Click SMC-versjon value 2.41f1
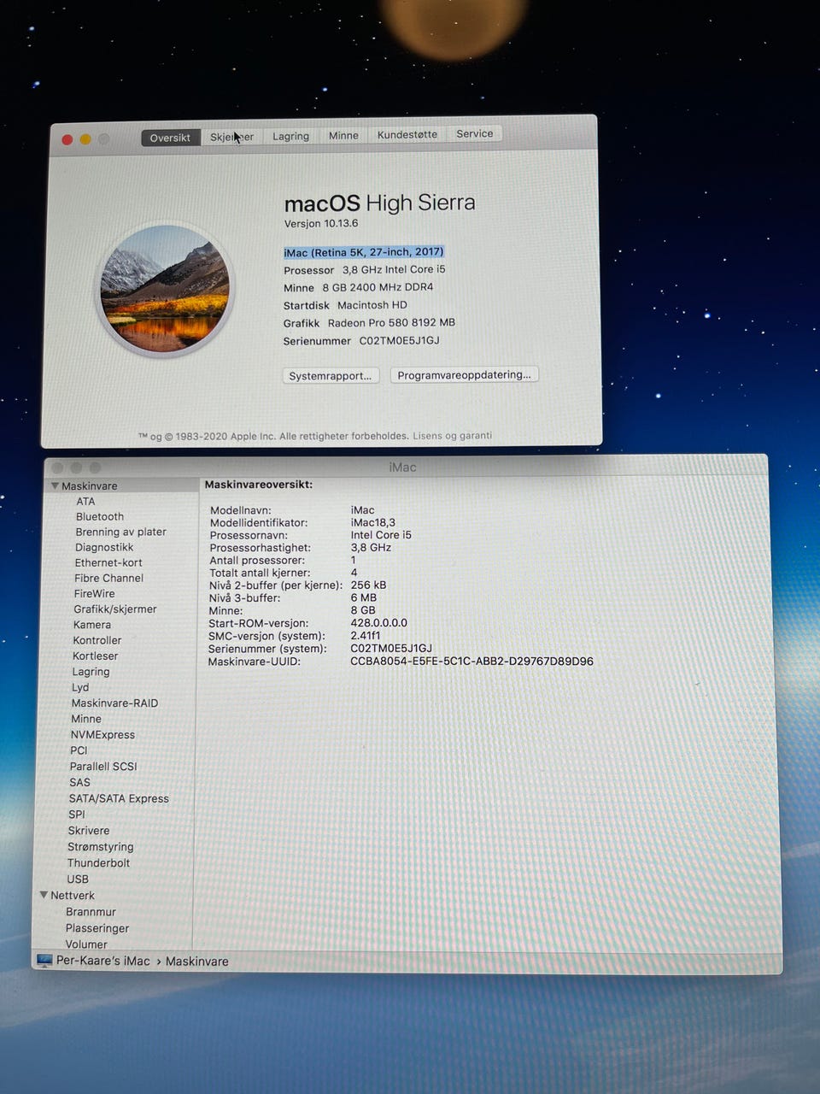The image size is (820, 1094). 366,636
